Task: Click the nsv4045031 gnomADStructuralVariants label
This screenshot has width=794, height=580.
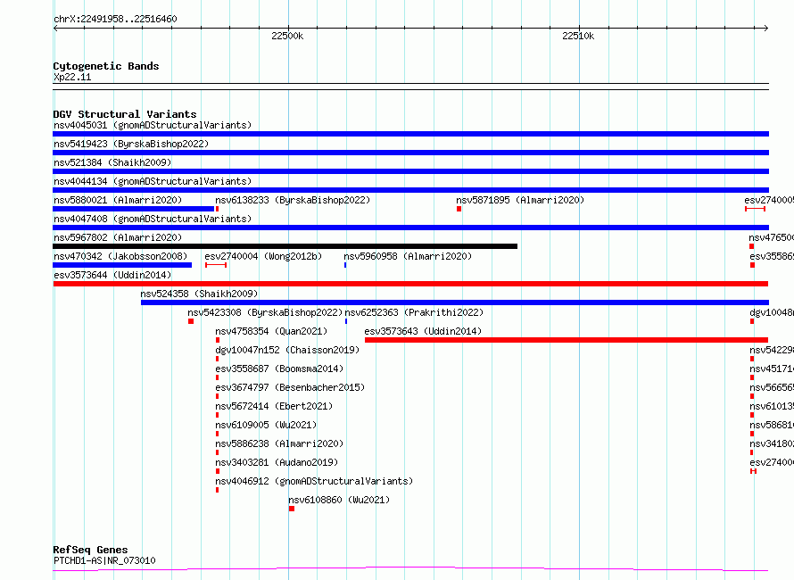Action: 153,125
